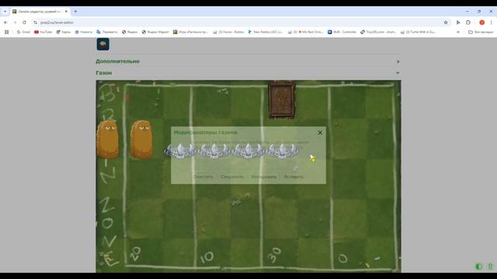This screenshot has width=497, height=279.
Task: Click the wall-nut in the first column
Action: pos(107,139)
